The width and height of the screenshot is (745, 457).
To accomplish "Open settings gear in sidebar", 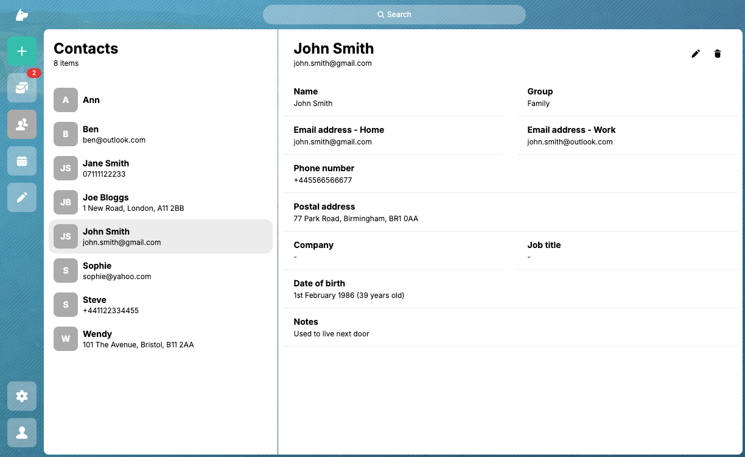I will coord(22,396).
